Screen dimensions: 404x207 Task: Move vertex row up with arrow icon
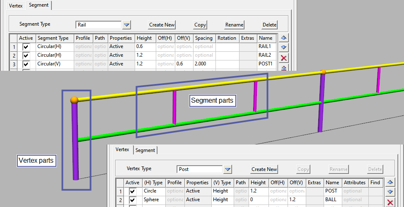pyautogui.click(x=390, y=182)
